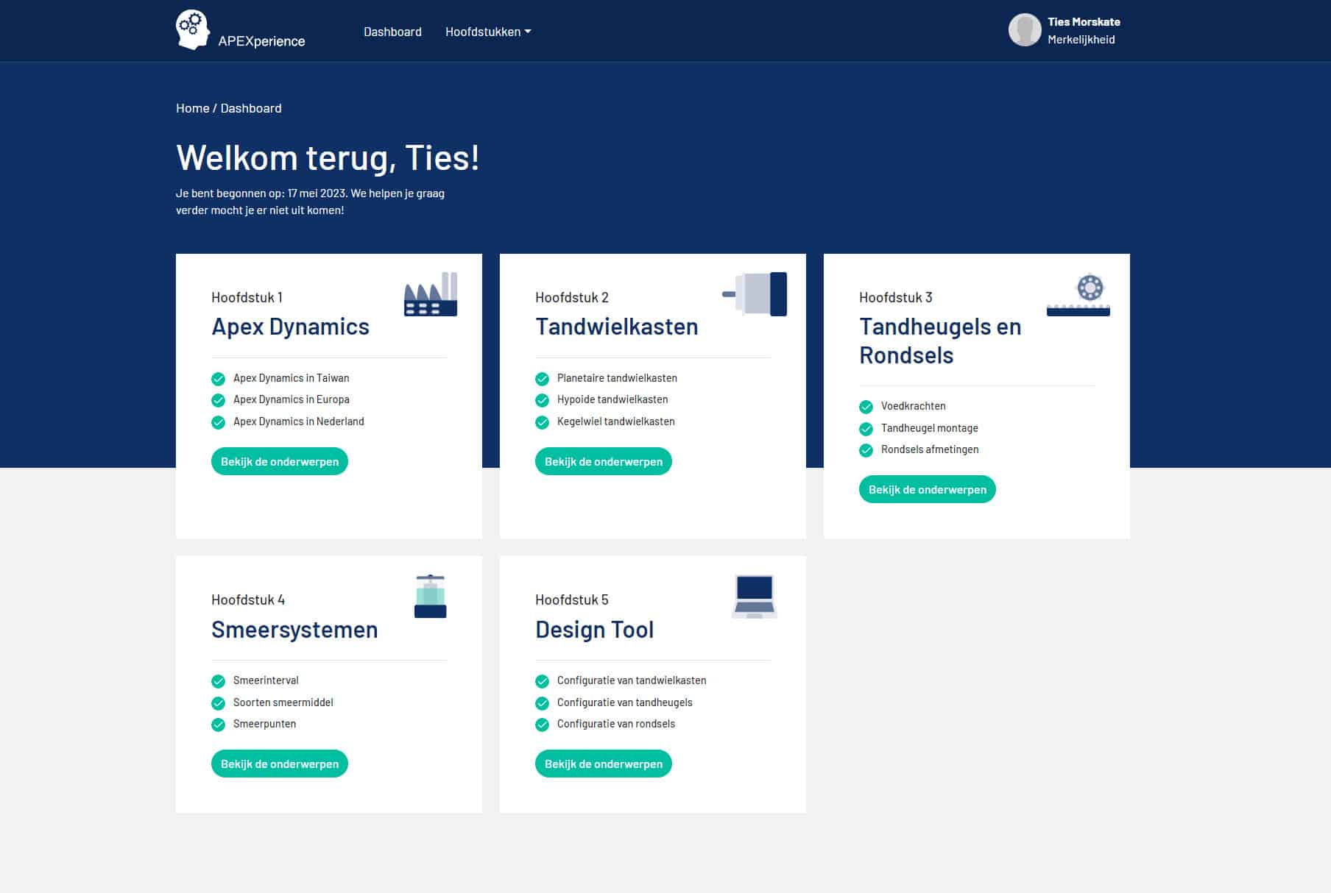Click check icon beside Hypoide tandwielkasten
This screenshot has width=1331, height=893.
click(x=542, y=400)
